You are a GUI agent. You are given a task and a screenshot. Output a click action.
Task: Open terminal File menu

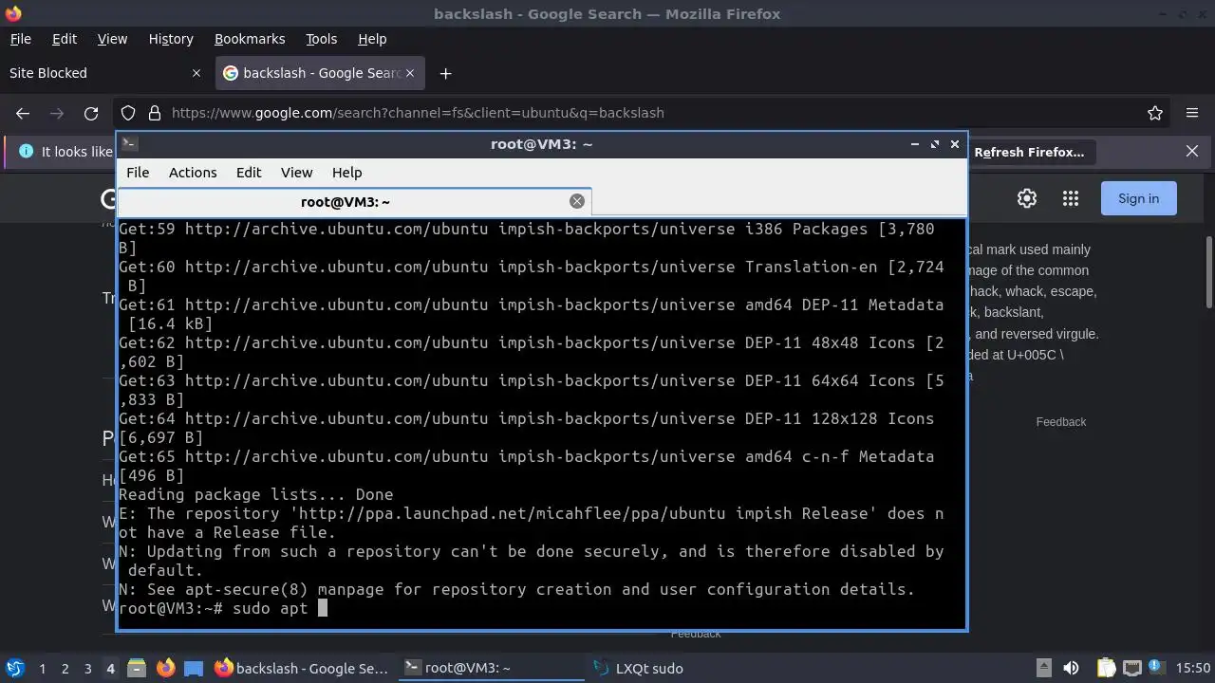(138, 173)
